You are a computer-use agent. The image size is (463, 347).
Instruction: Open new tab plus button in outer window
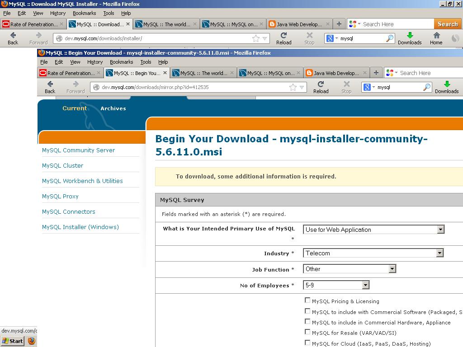click(x=339, y=24)
